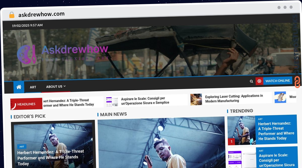Click the red HEADLINES label

[x=26, y=104]
